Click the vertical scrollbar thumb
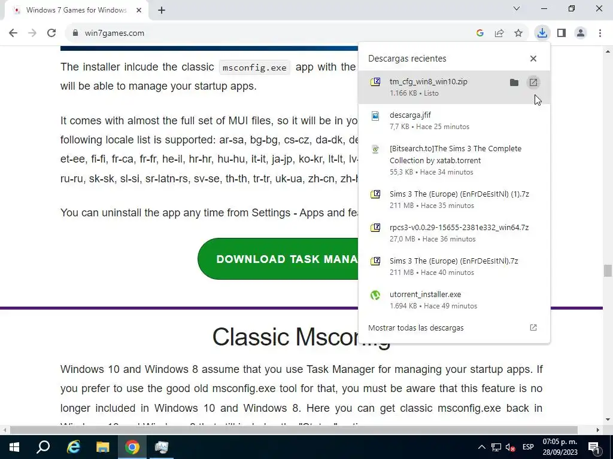The width and height of the screenshot is (613, 459). 608,271
